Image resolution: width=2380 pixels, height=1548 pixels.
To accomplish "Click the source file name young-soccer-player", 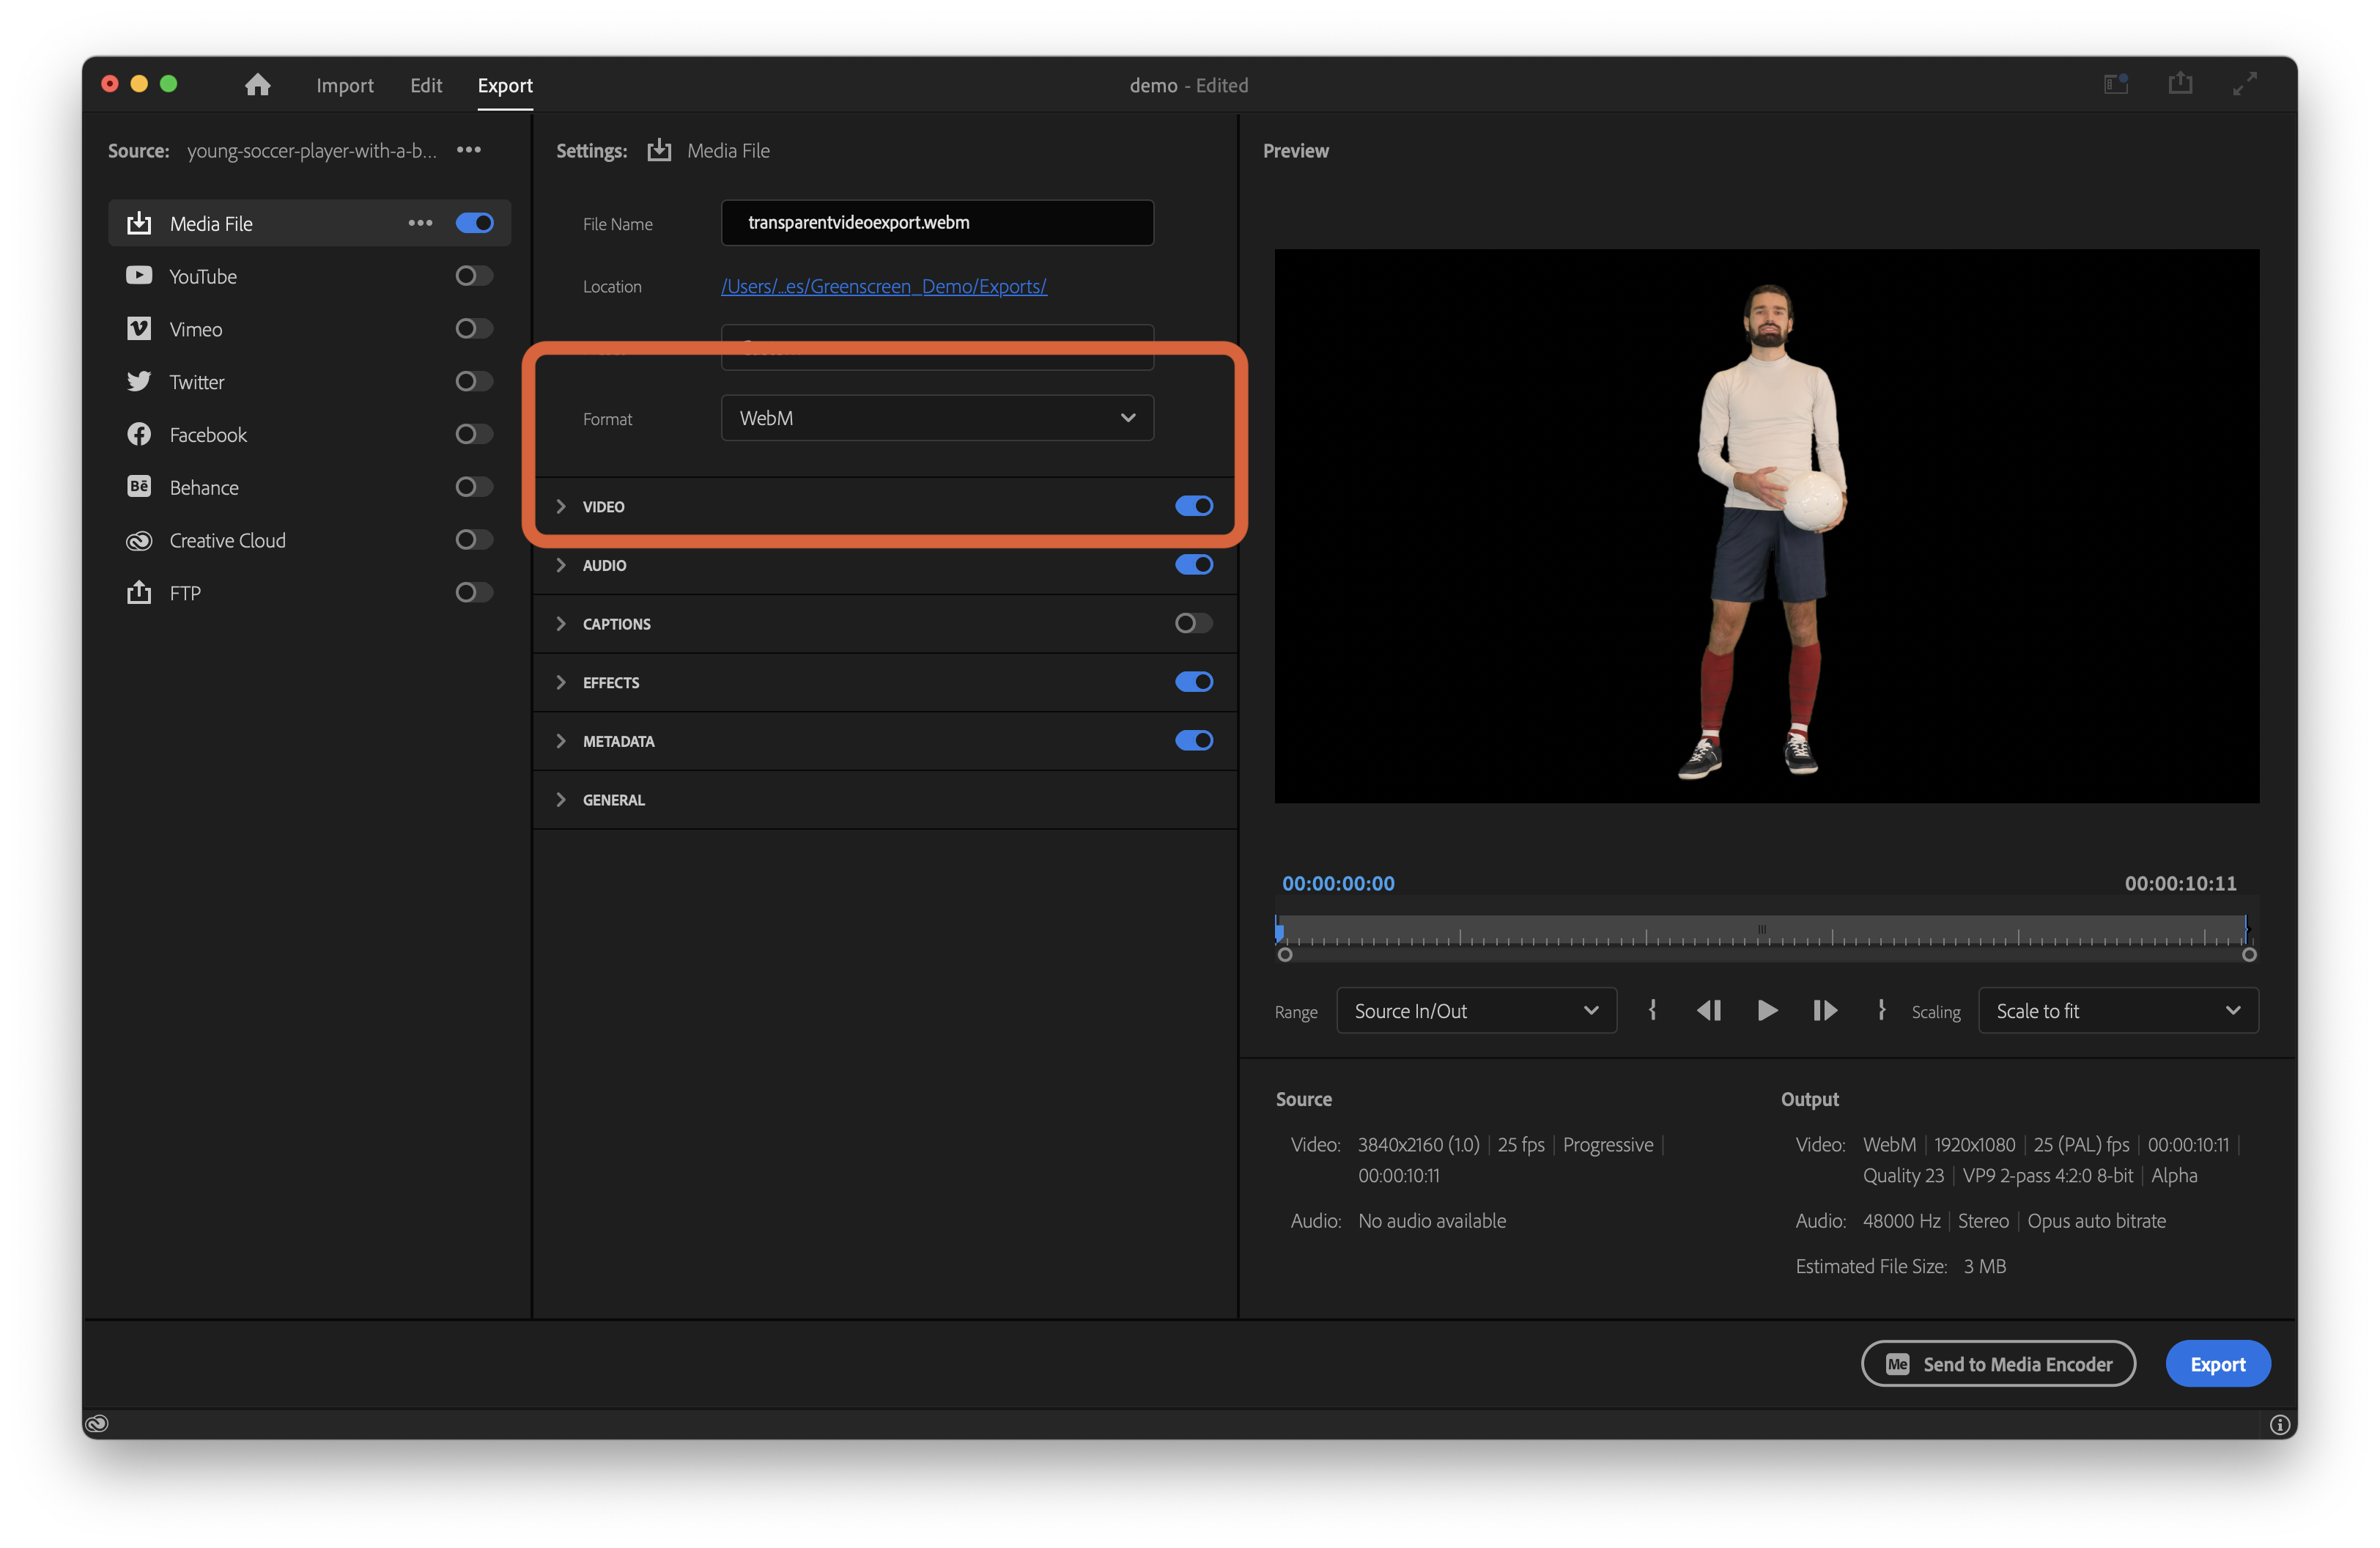I will point(311,150).
